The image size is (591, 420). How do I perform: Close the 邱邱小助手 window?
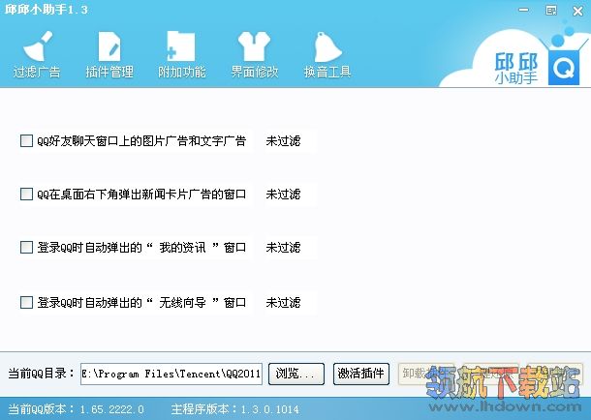pyautogui.click(x=577, y=12)
